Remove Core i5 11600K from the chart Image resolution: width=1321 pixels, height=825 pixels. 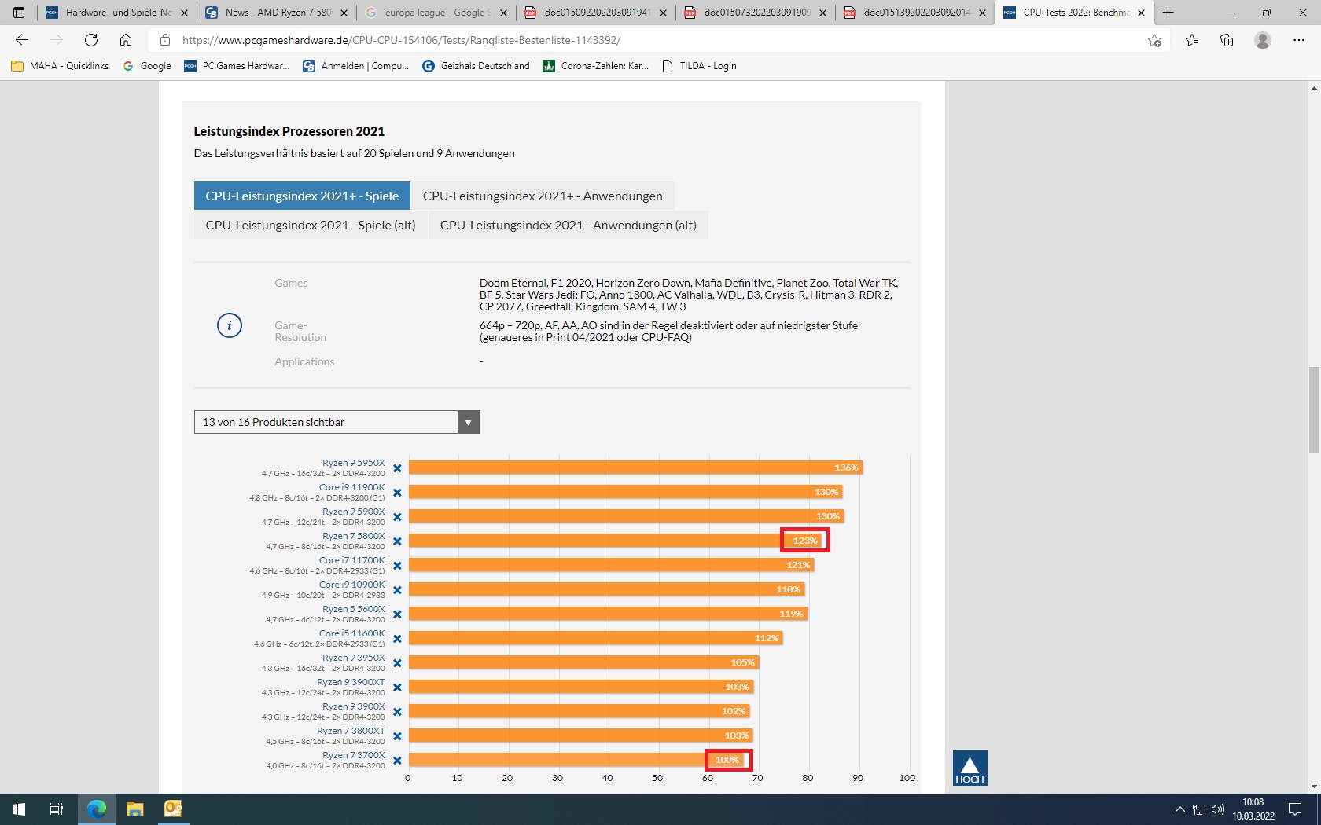pos(397,639)
